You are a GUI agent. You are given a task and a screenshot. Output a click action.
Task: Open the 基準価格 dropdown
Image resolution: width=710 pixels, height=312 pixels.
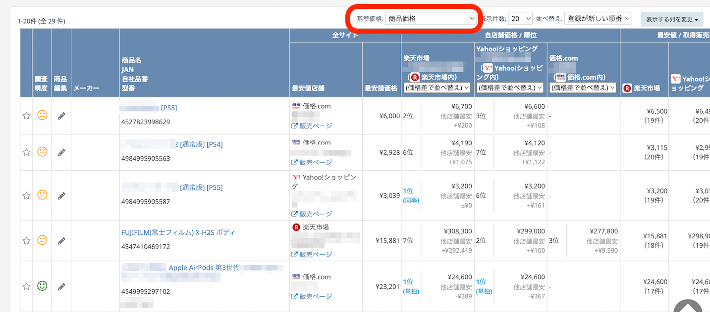pos(430,19)
